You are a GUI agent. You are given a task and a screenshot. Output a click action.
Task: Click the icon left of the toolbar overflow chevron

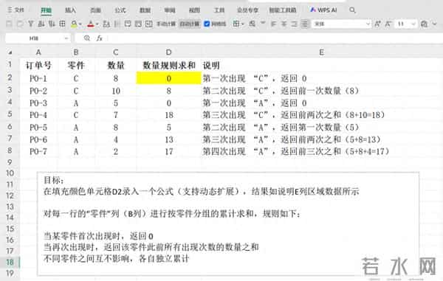pyautogui.click(x=424, y=24)
